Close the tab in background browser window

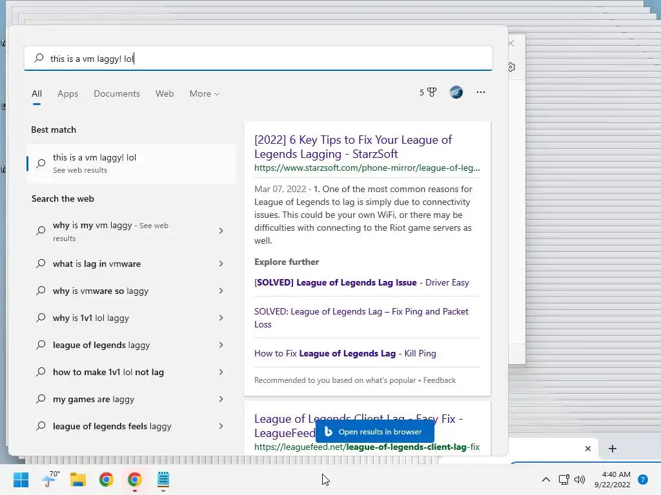(587, 449)
